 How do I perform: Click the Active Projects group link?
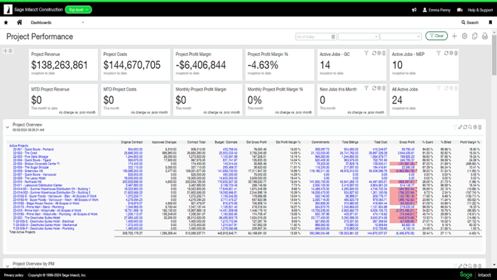click(x=18, y=146)
